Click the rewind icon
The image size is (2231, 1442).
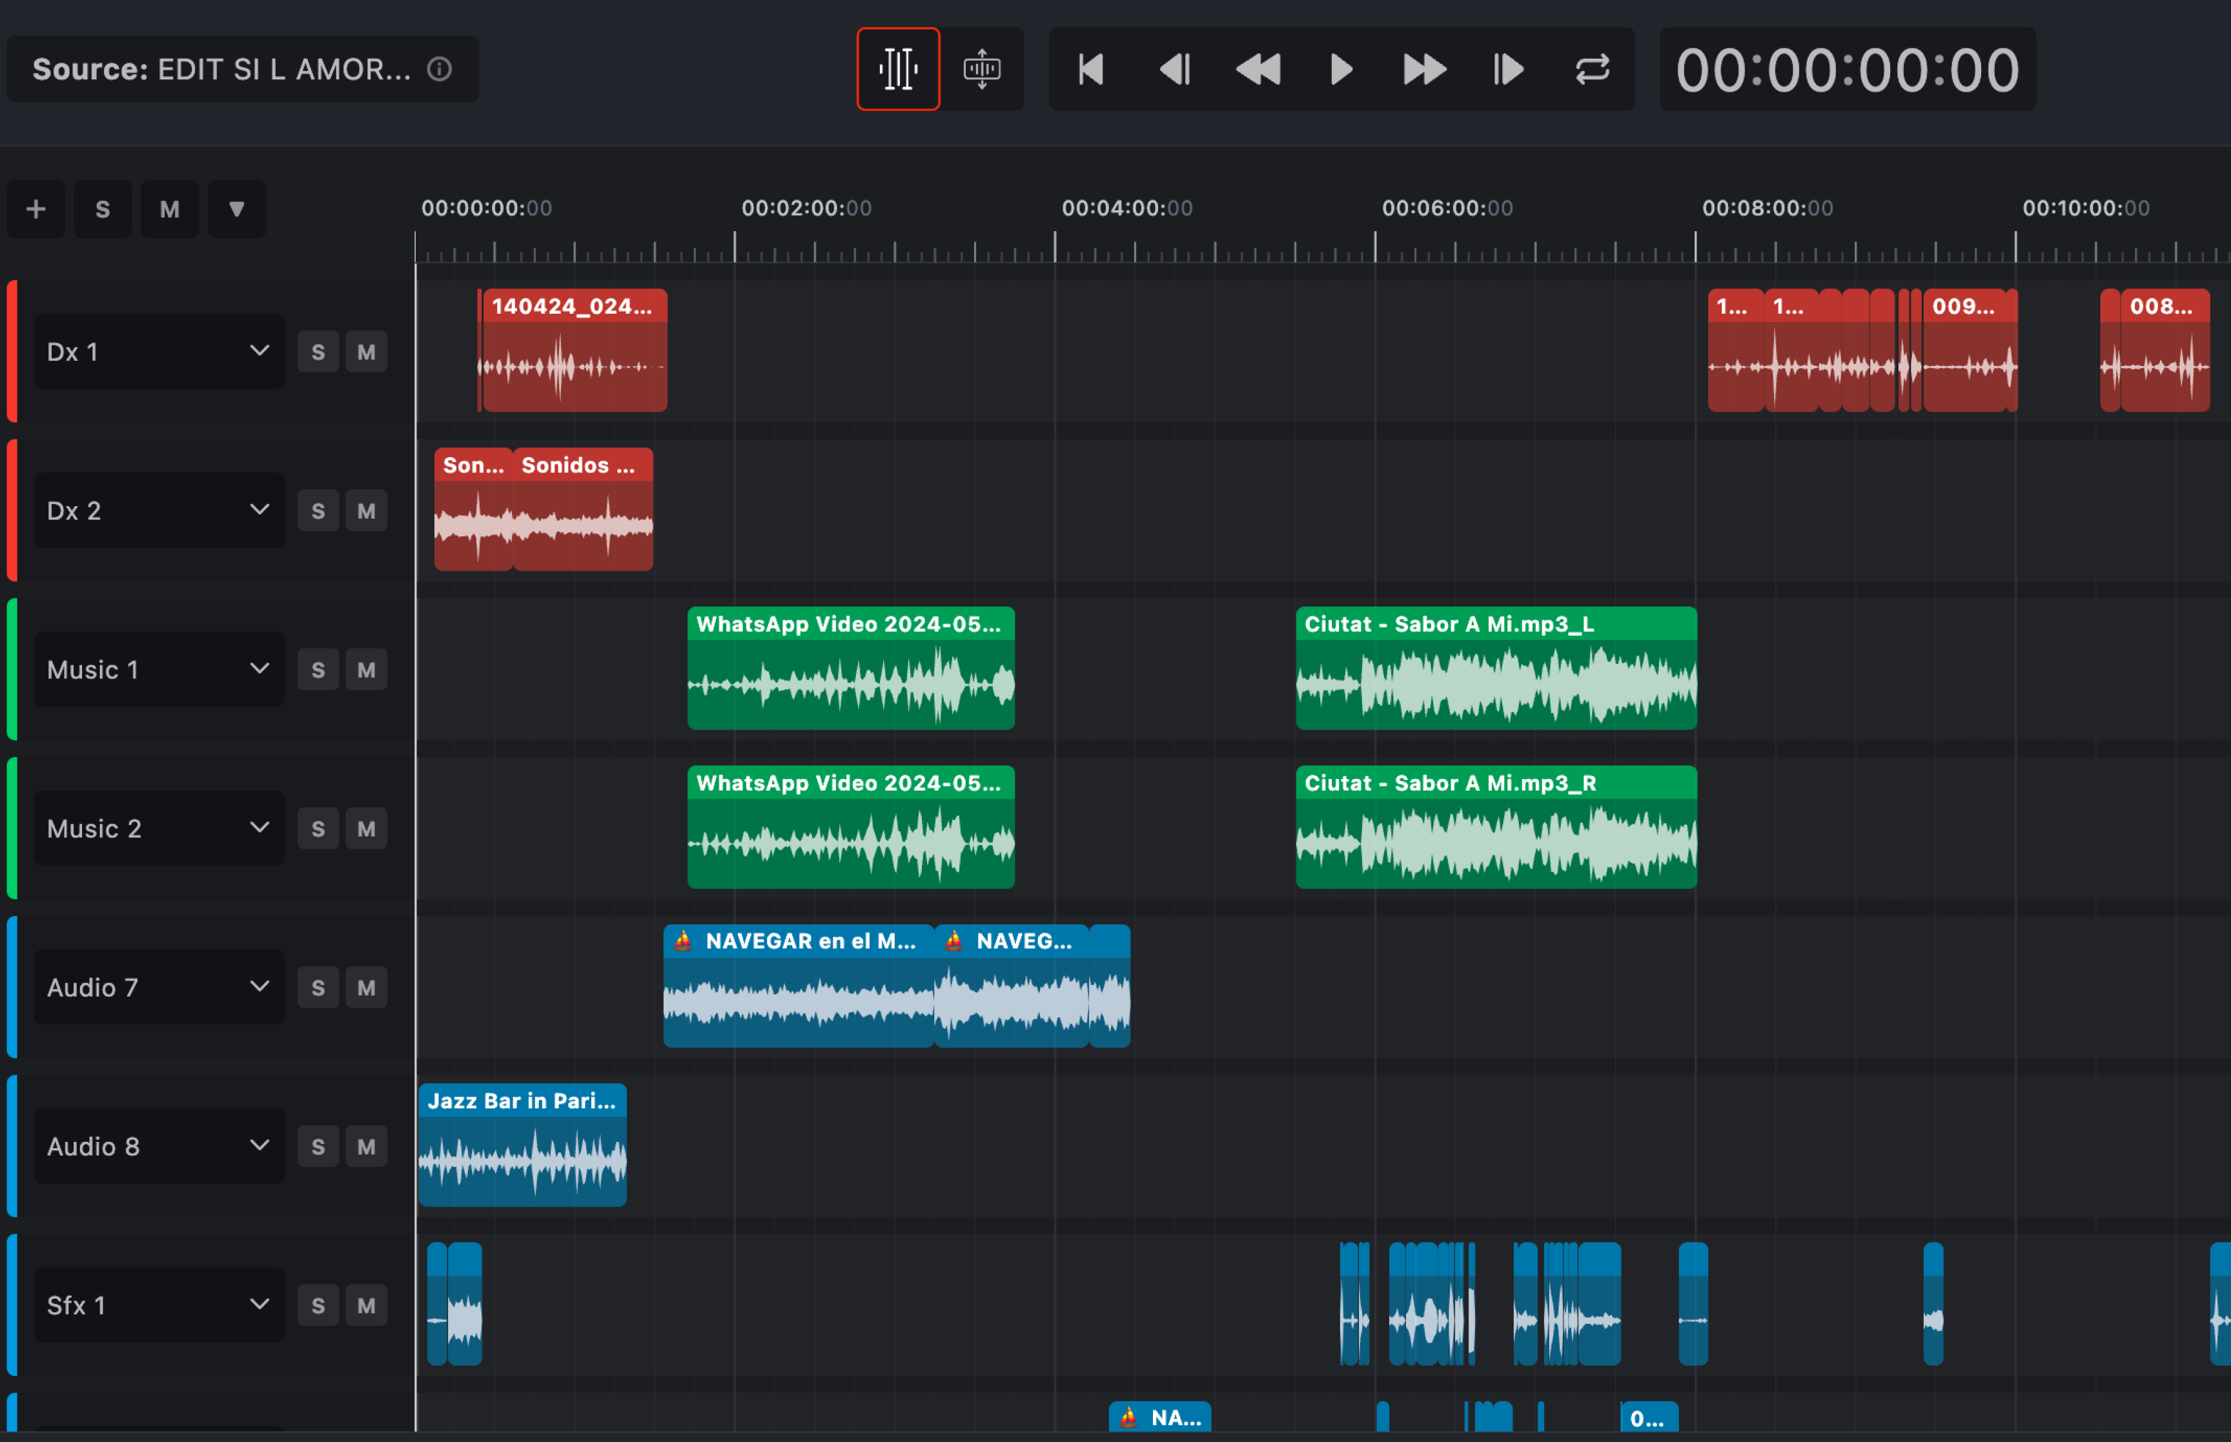click(x=1258, y=69)
